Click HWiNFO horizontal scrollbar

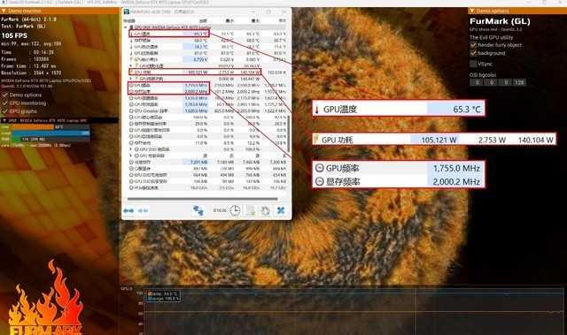click(x=203, y=199)
